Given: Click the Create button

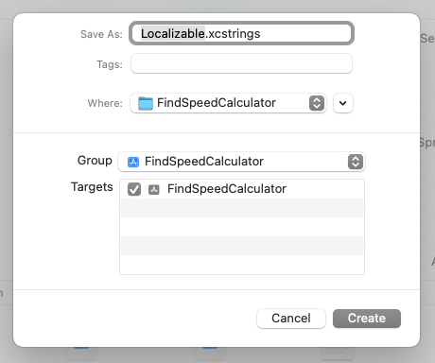Looking at the screenshot, I should coord(367,319).
